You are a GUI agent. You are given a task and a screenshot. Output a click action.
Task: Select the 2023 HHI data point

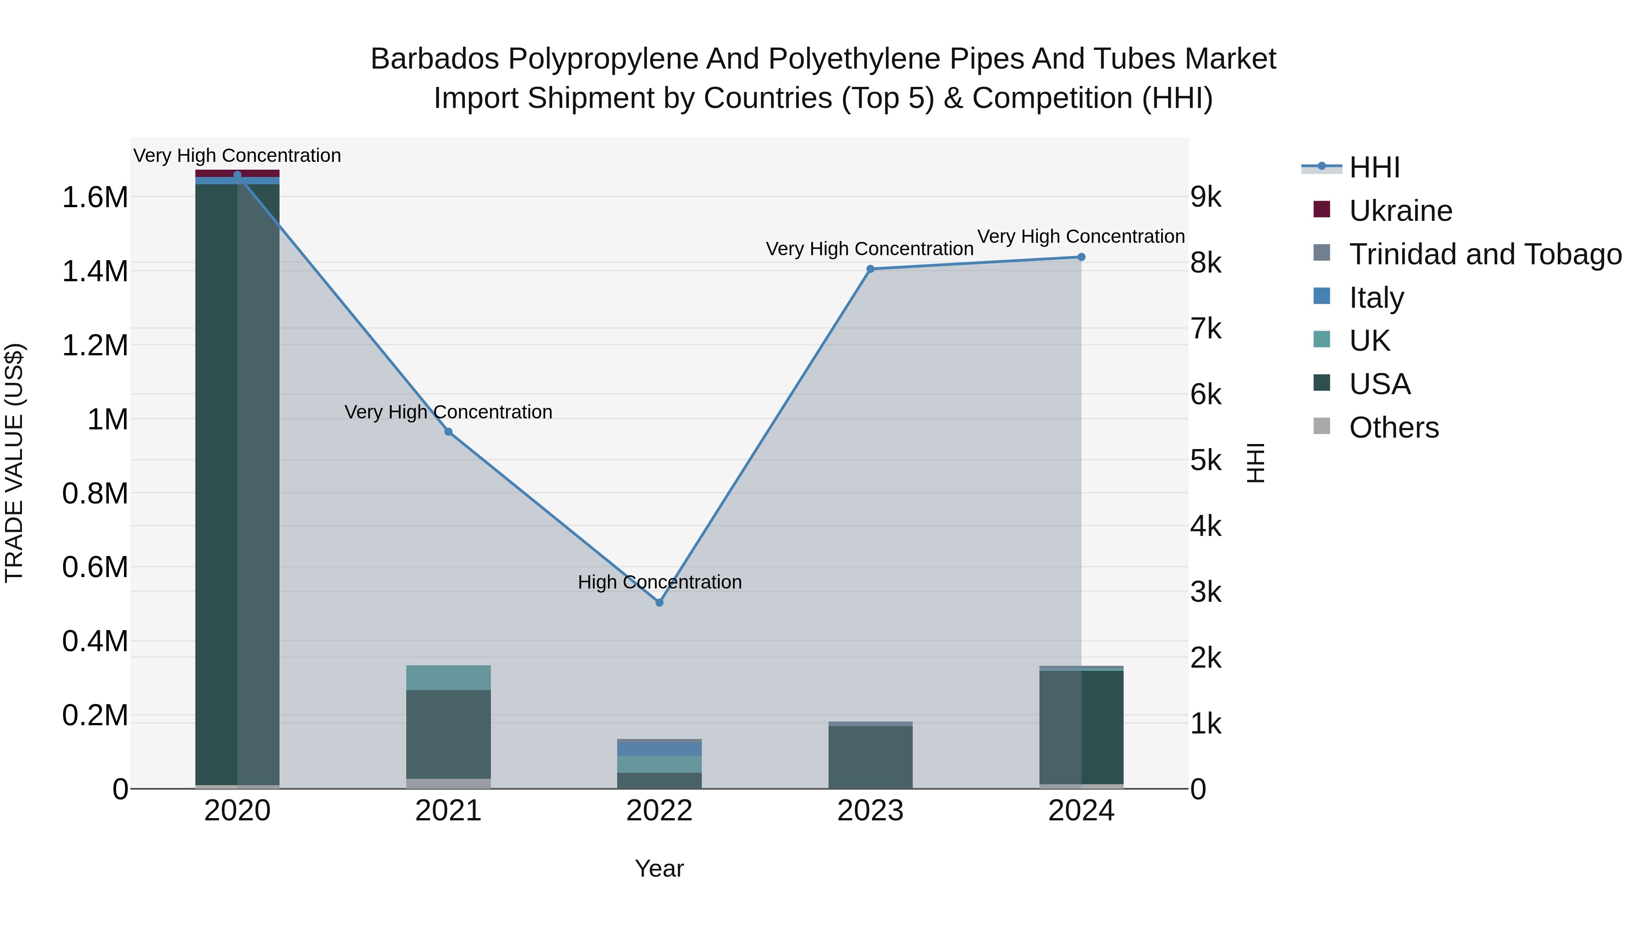[x=870, y=269]
